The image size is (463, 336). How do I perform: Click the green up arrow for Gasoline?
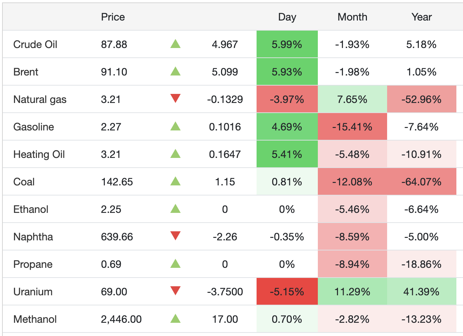tap(175, 126)
